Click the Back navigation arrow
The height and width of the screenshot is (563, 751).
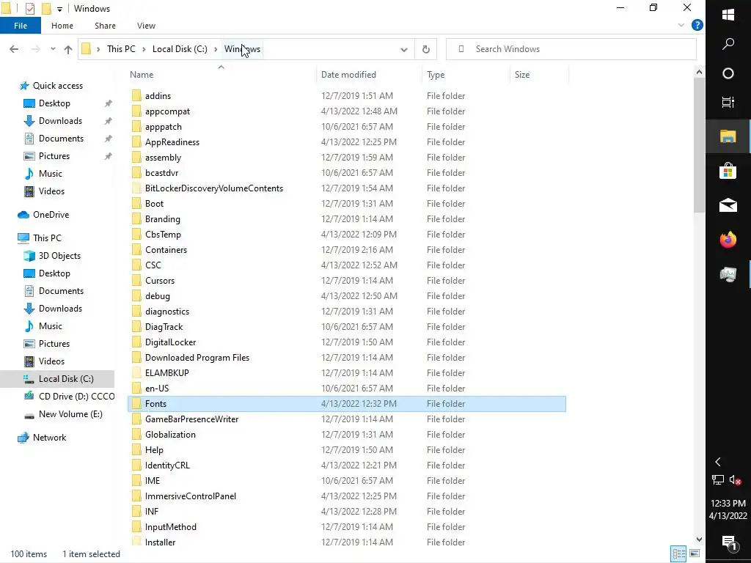click(14, 49)
